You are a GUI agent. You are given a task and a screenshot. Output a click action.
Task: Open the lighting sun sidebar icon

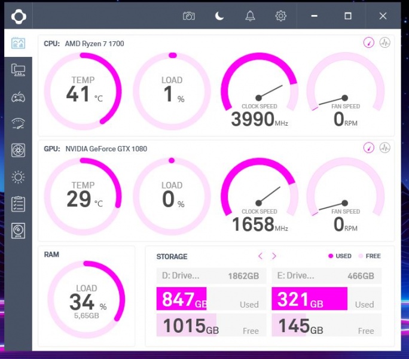point(18,177)
